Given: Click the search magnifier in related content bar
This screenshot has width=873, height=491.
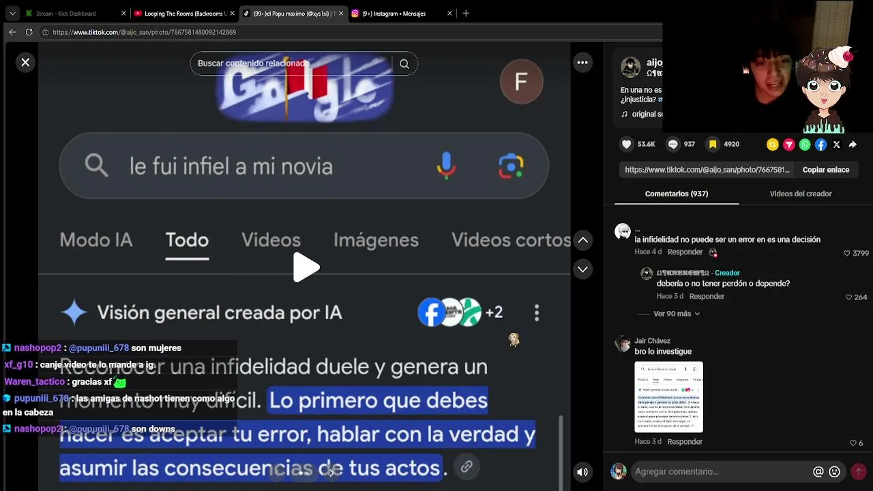Looking at the screenshot, I should (x=404, y=63).
